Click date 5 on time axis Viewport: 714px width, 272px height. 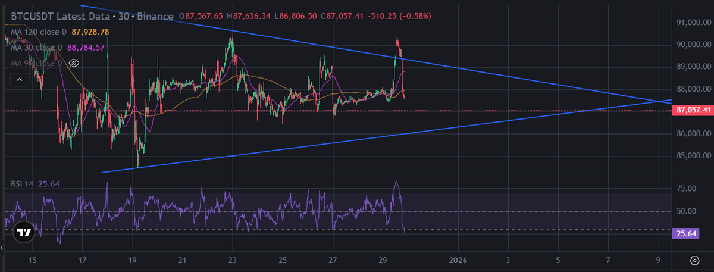coord(558,260)
